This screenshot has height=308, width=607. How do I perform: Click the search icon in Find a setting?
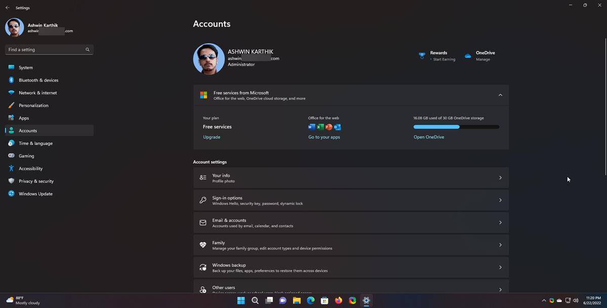[87, 49]
